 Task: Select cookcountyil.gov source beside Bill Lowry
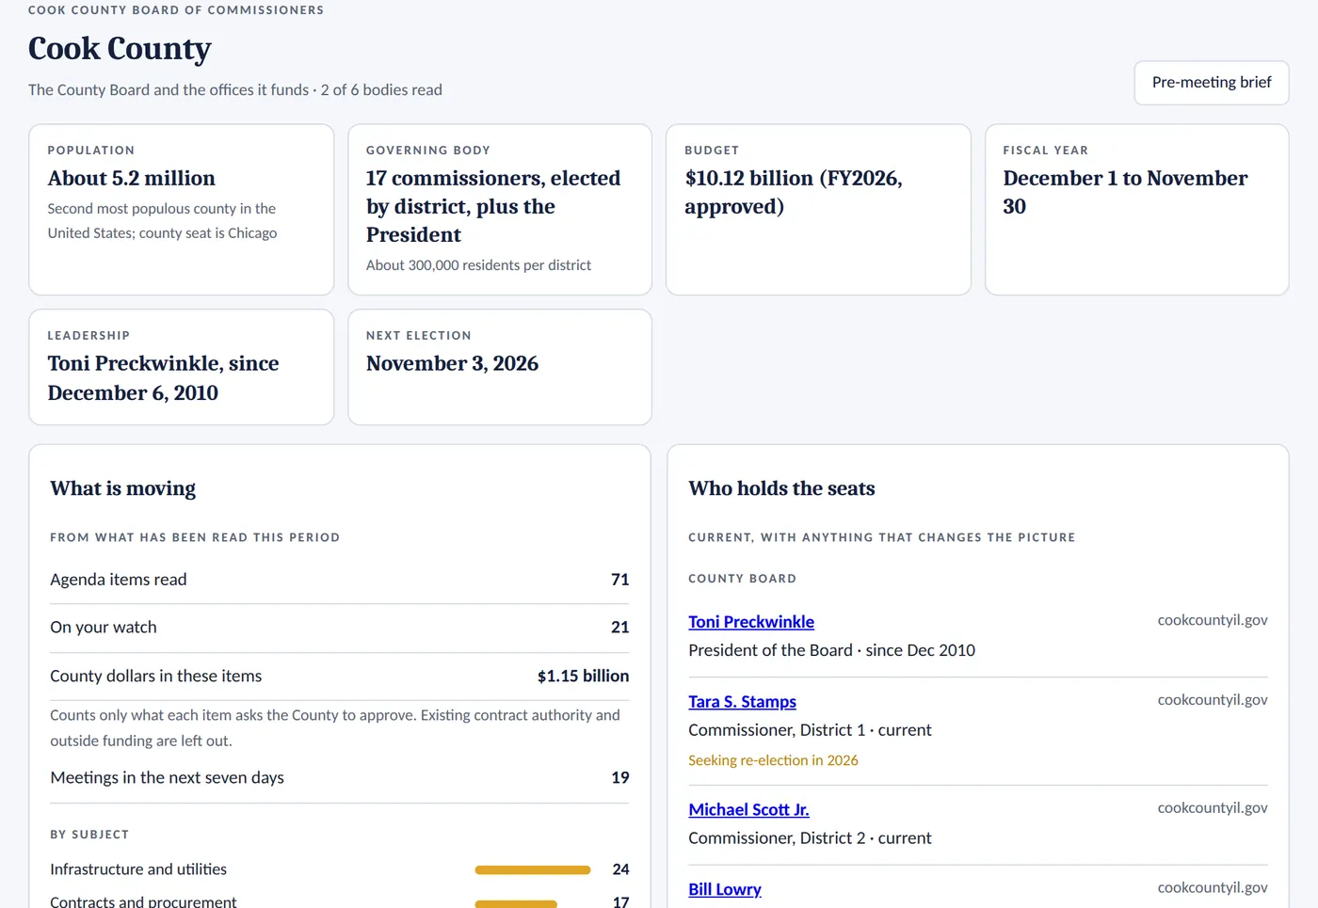tap(1213, 888)
